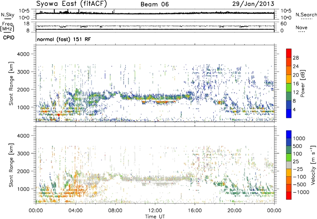Viewport: 317px width, 219px height.
Task: Click the '20:00' time axis tick
Action: (x=234, y=211)
